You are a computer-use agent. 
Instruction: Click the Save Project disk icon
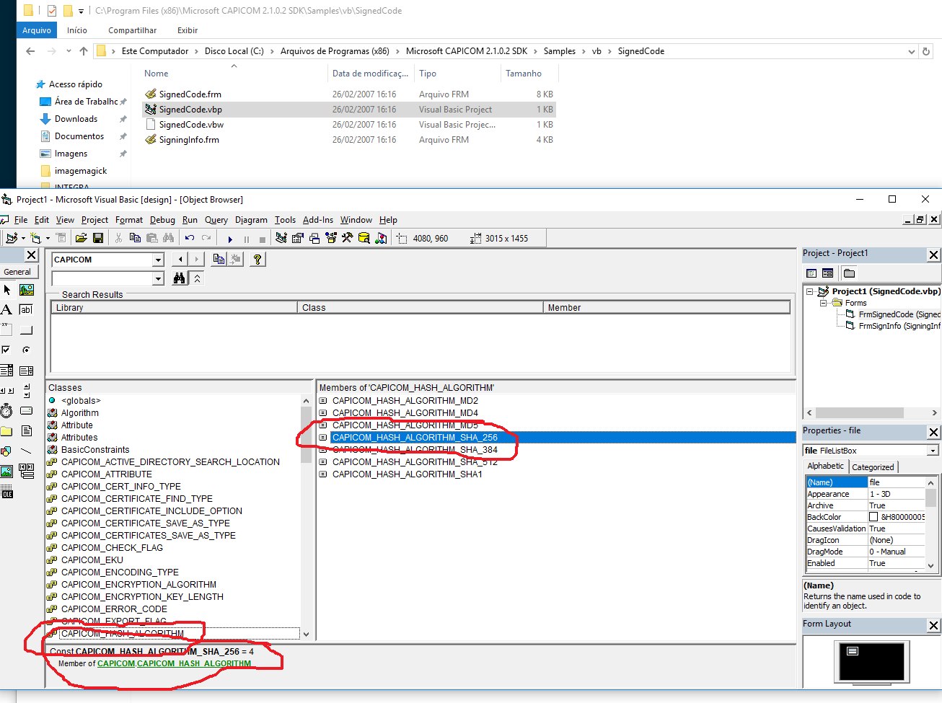coord(98,238)
